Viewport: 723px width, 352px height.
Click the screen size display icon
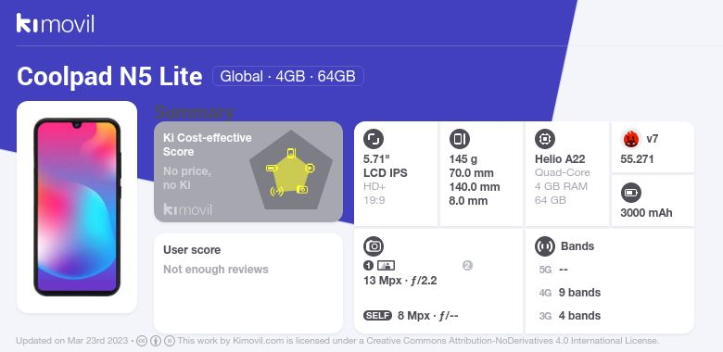pos(374,139)
